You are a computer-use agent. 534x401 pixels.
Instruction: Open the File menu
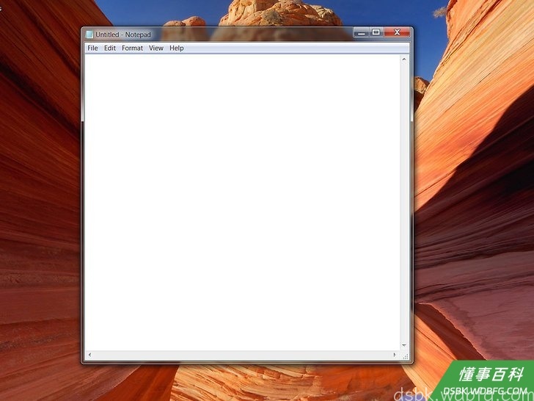tap(92, 48)
